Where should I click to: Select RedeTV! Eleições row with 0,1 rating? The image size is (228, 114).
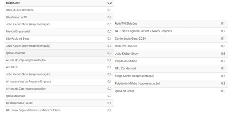coord(171,24)
